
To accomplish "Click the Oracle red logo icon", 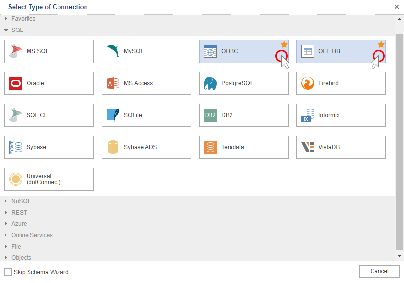I will coord(16,83).
